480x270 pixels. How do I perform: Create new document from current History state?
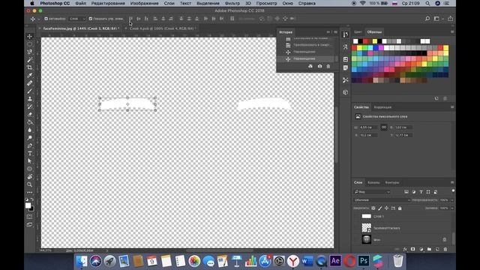[x=310, y=66]
